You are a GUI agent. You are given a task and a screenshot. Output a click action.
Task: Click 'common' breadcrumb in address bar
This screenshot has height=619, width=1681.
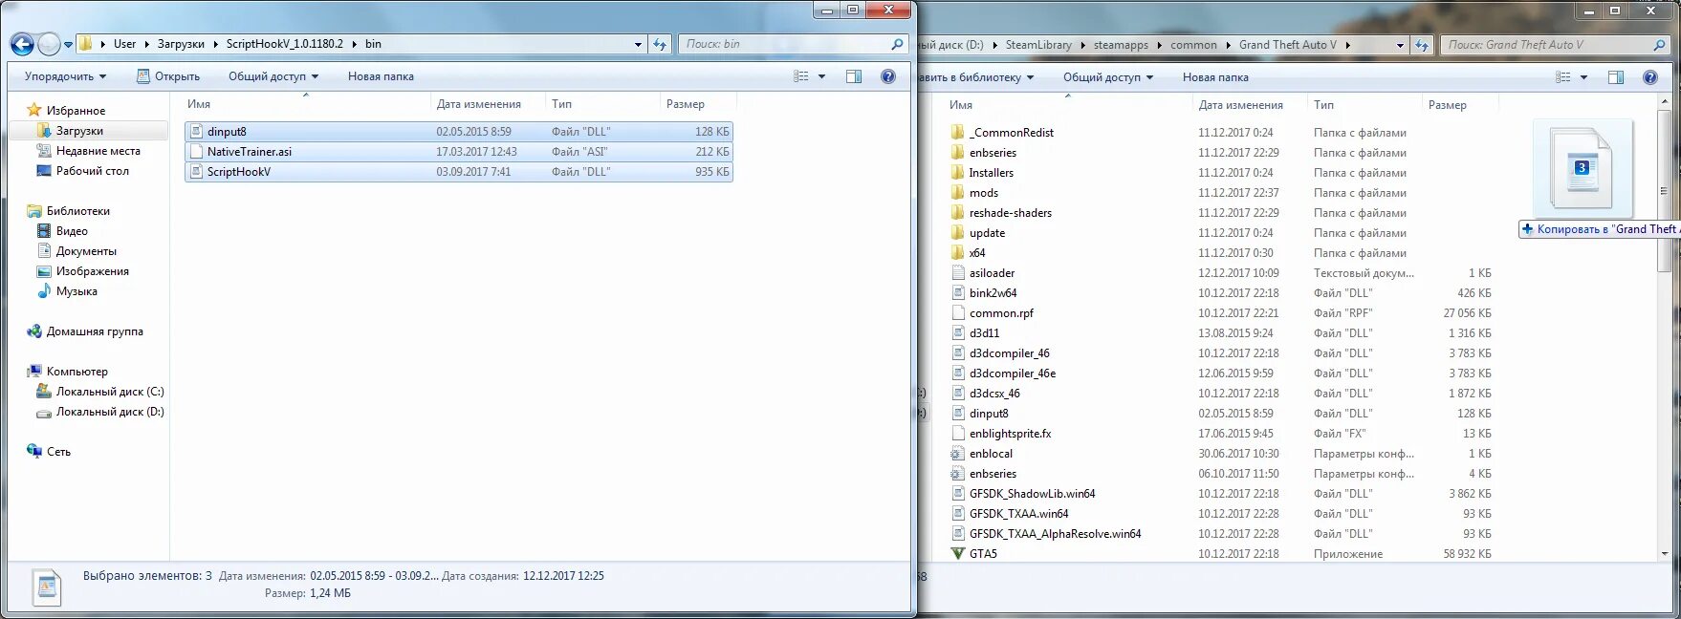click(x=1193, y=45)
